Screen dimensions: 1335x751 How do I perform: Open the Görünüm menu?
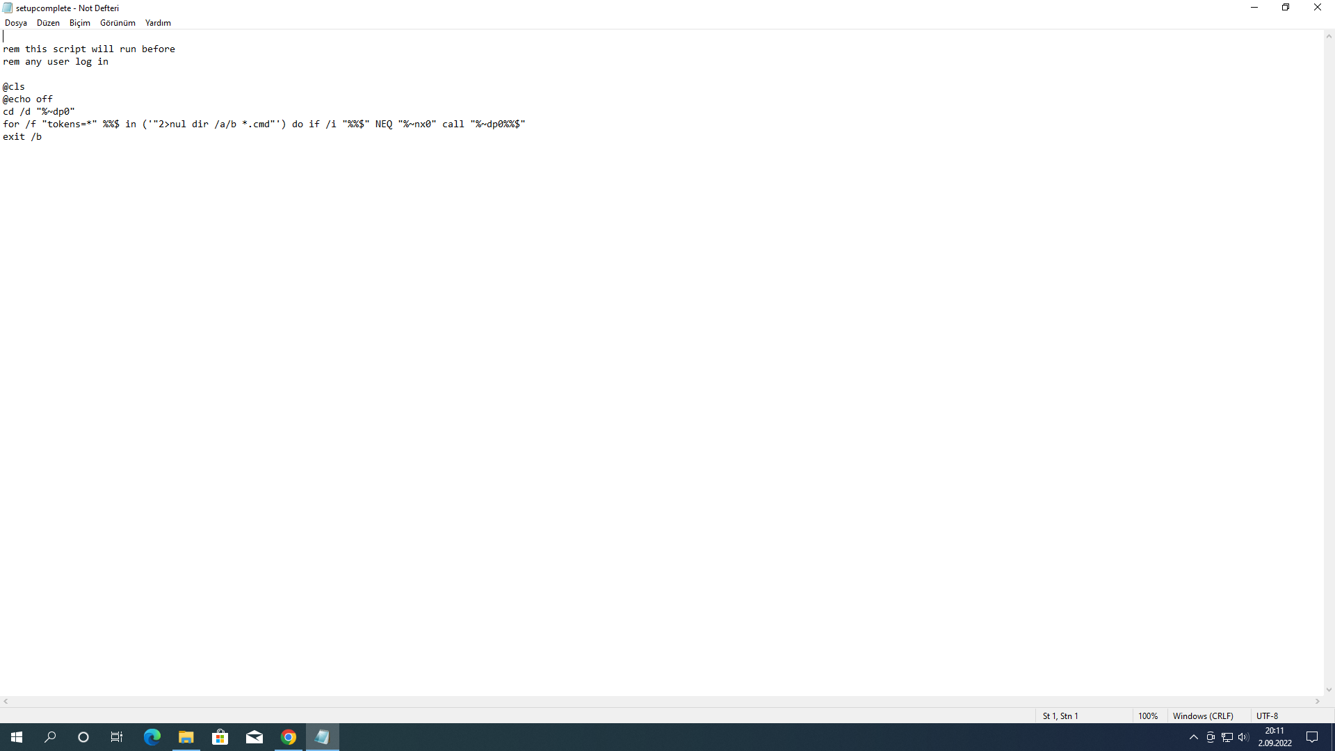(118, 23)
